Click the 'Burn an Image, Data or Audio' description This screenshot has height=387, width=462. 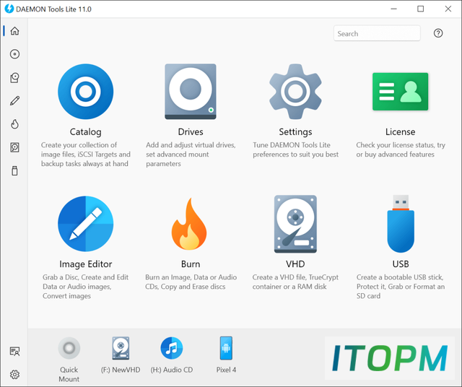tap(191, 282)
